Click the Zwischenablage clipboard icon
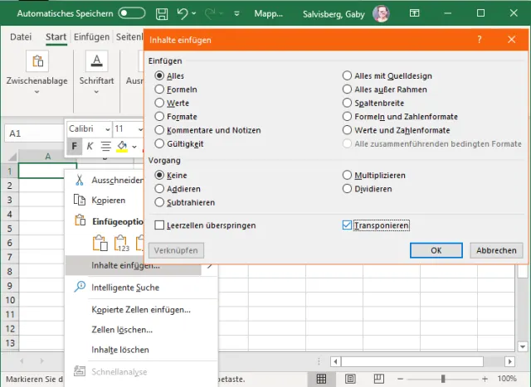531x387 pixels. (37, 62)
